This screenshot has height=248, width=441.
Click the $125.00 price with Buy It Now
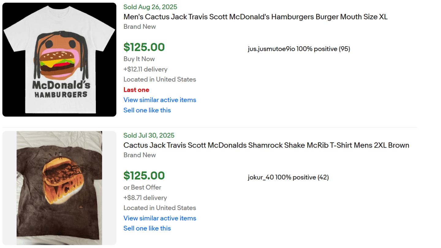point(144,47)
